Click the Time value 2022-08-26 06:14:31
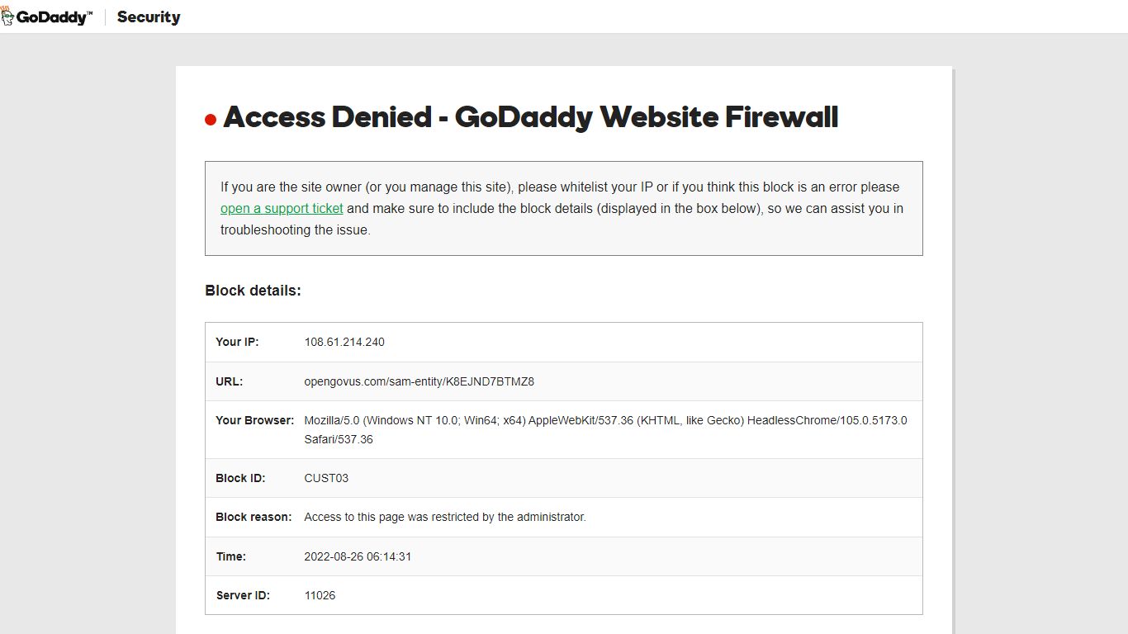The image size is (1128, 634). click(x=358, y=556)
